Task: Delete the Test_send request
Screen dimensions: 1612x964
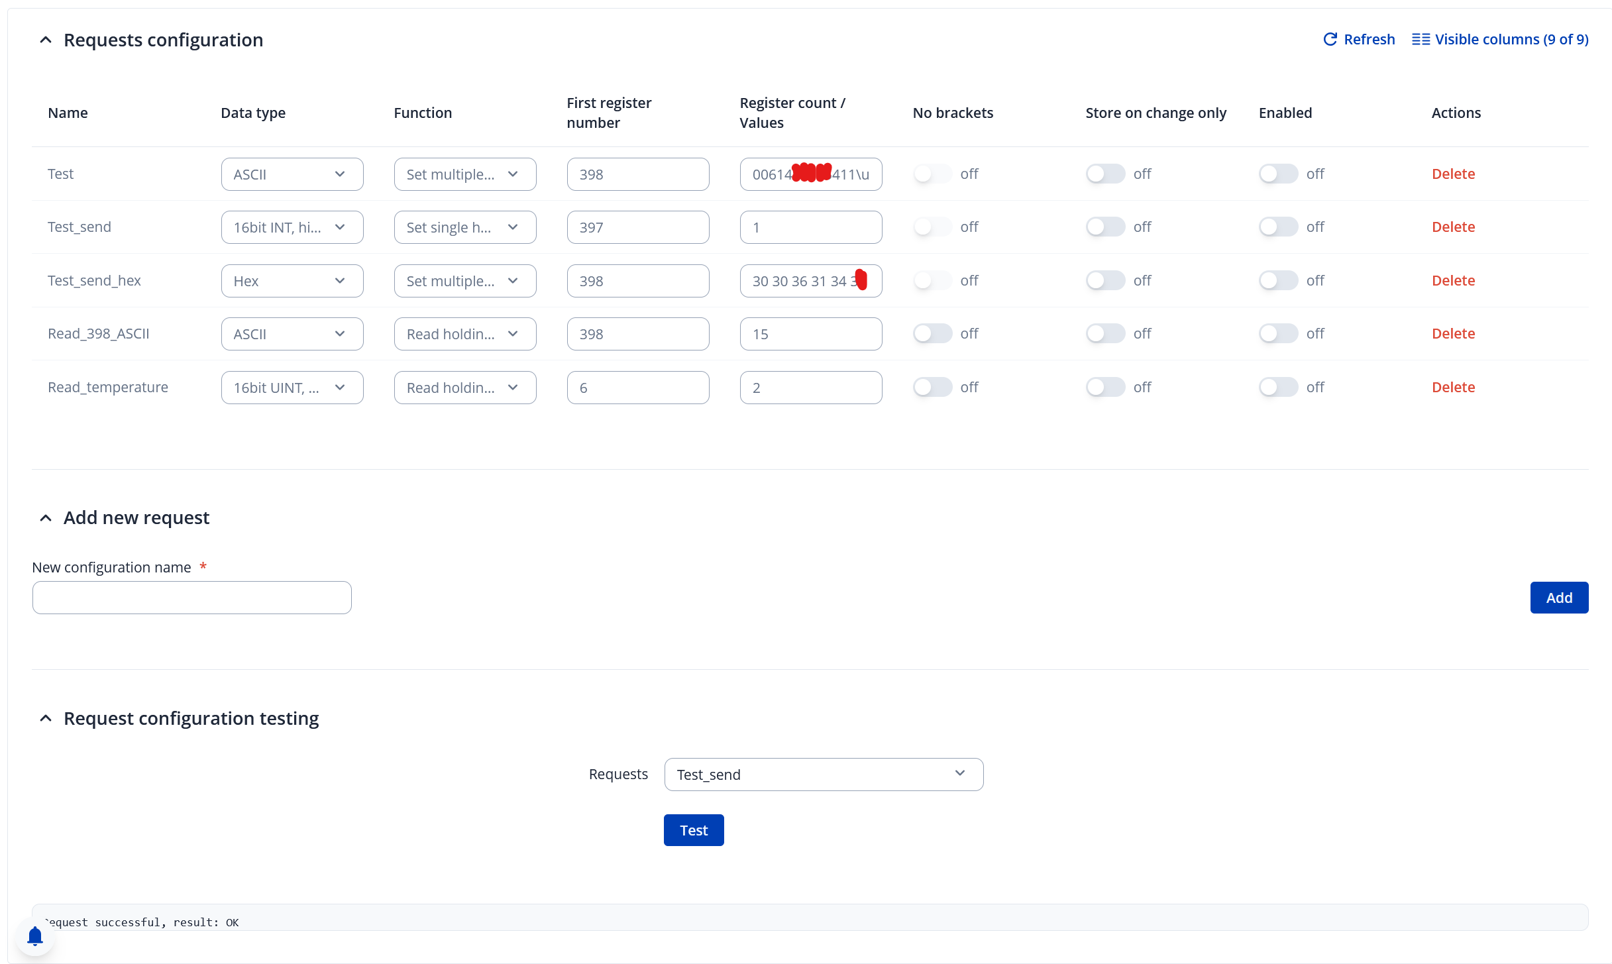Action: 1452,227
